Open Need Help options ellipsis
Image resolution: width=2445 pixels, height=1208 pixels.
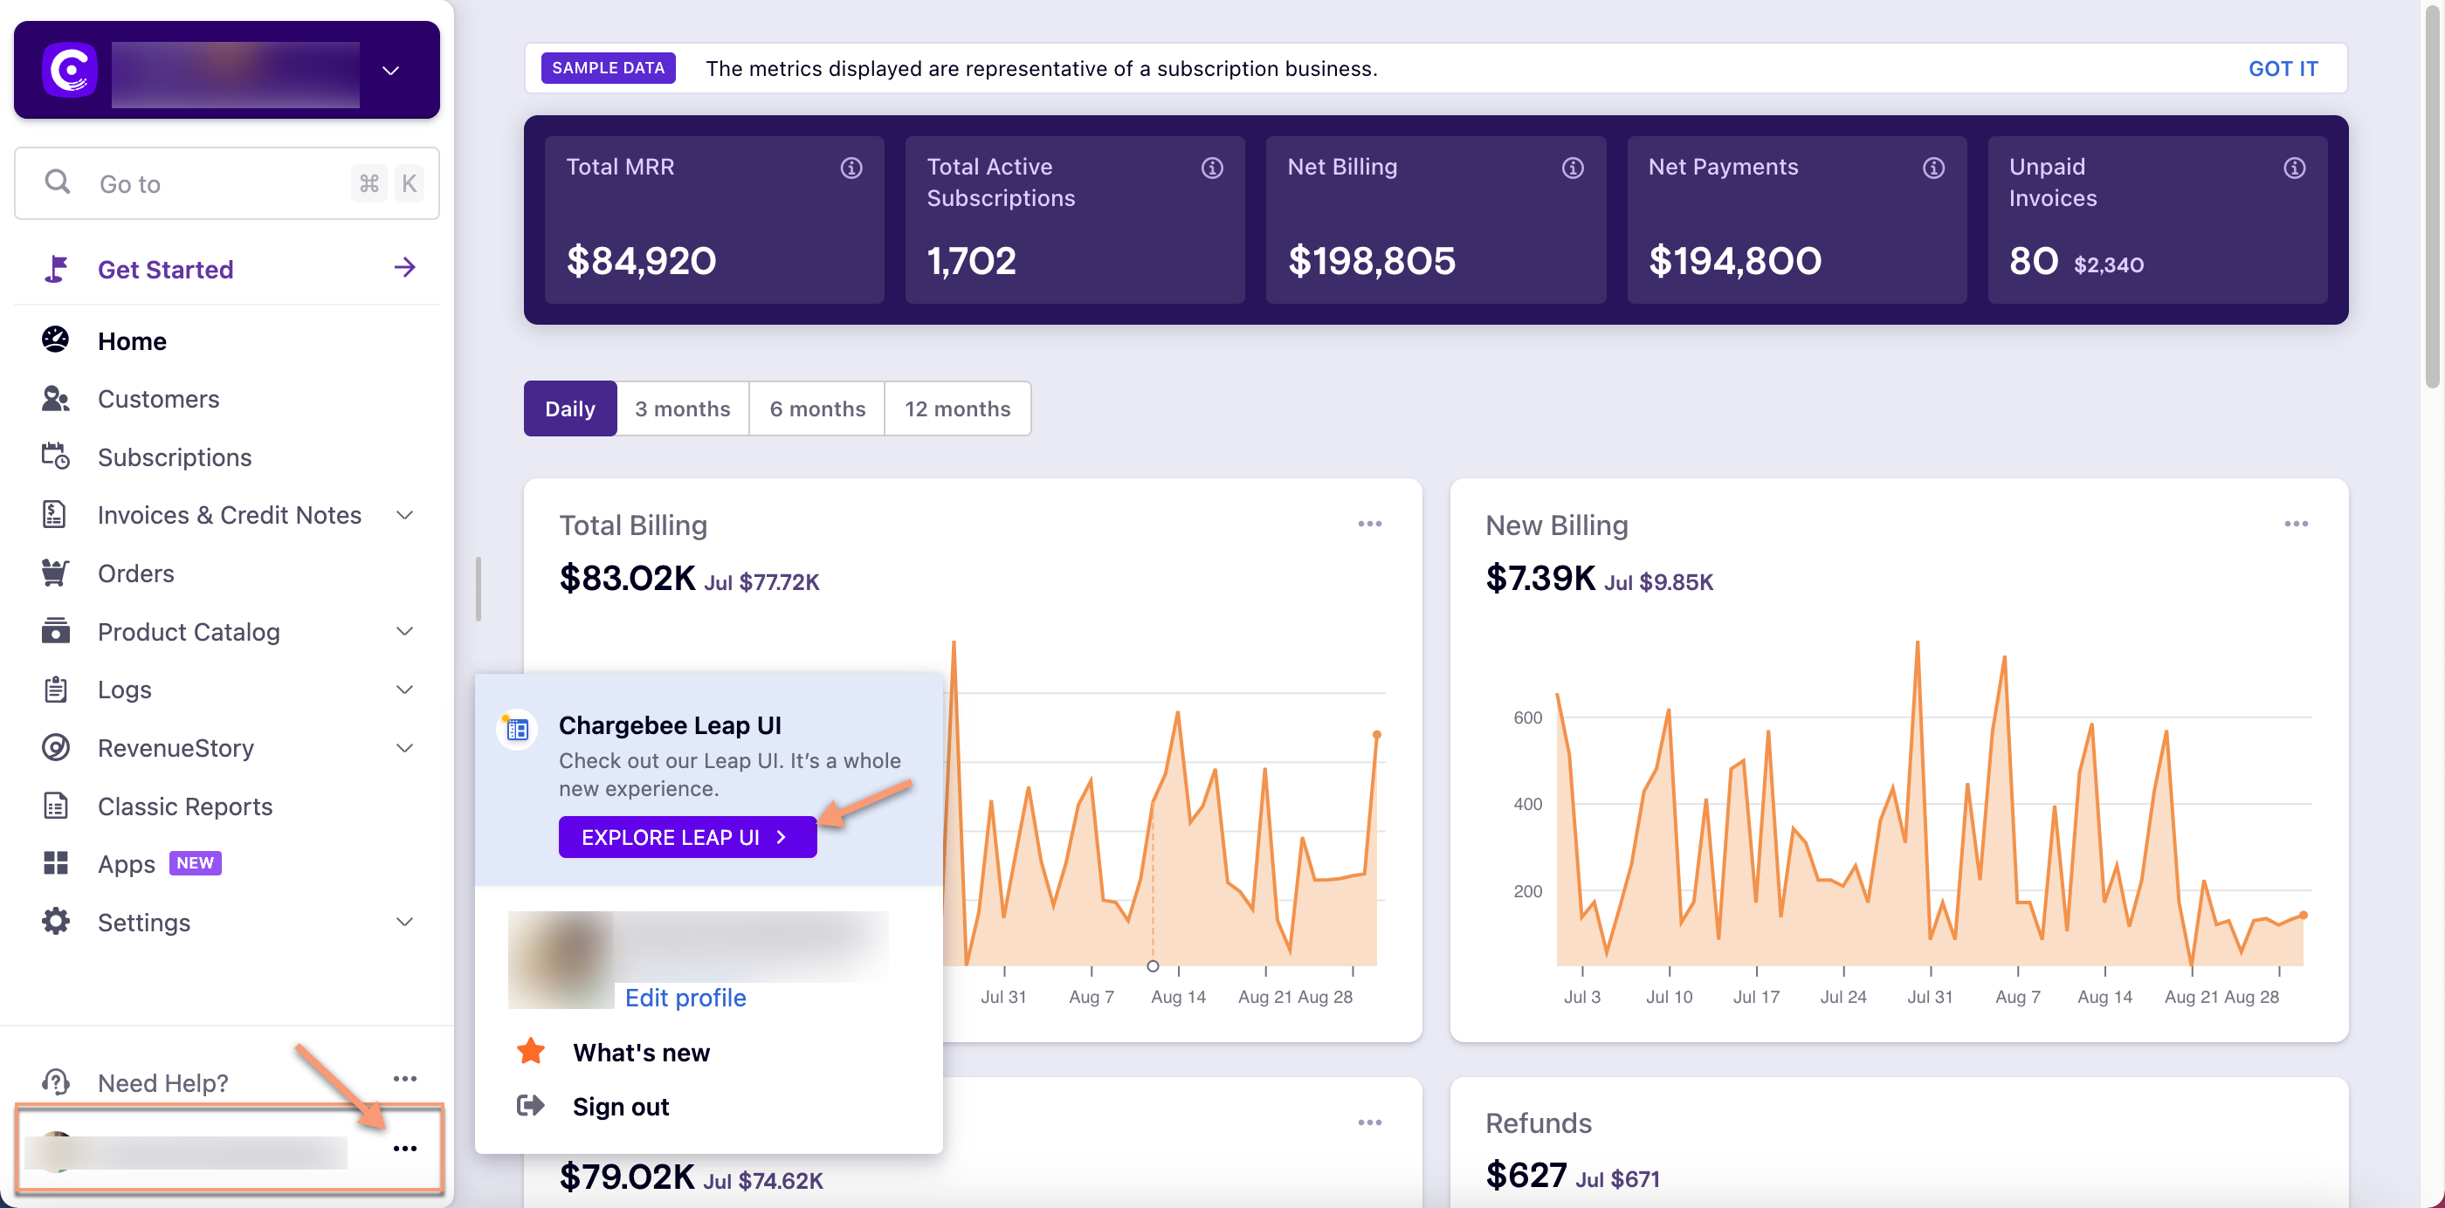405,1079
